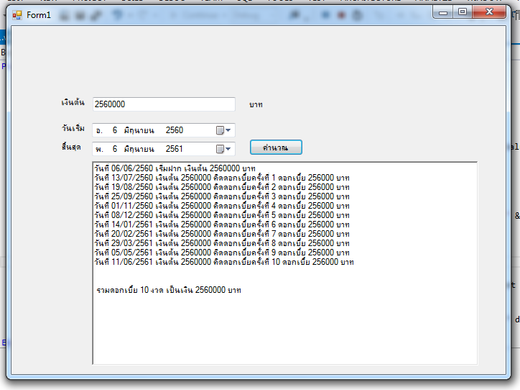The height and width of the screenshot is (390, 520).
Task: Open the วันเริ่ม start date calendar dropdown
Action: 223,130
